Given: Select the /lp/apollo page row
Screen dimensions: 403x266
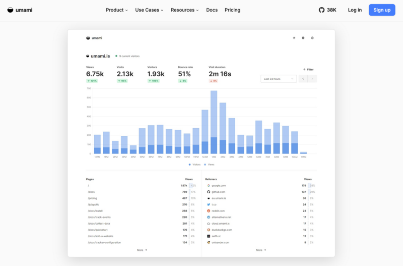Looking at the screenshot, I should 141,204.
